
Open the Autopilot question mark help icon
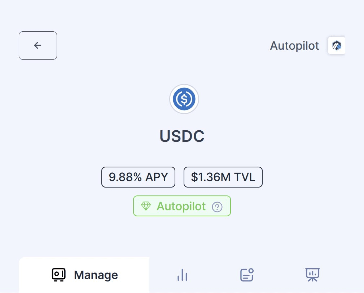(217, 207)
